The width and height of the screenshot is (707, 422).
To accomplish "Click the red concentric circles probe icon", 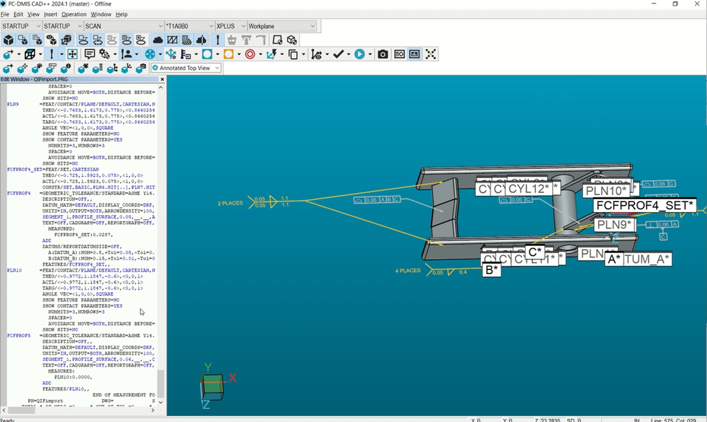I will (x=250, y=54).
